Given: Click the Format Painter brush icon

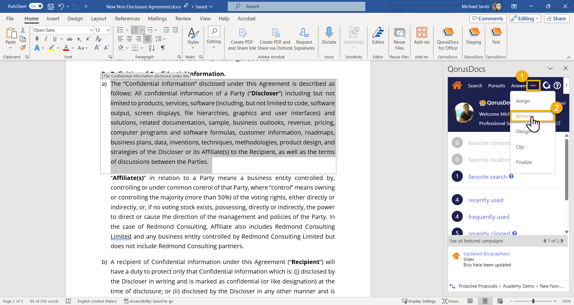Looking at the screenshot, I should 23,48.
